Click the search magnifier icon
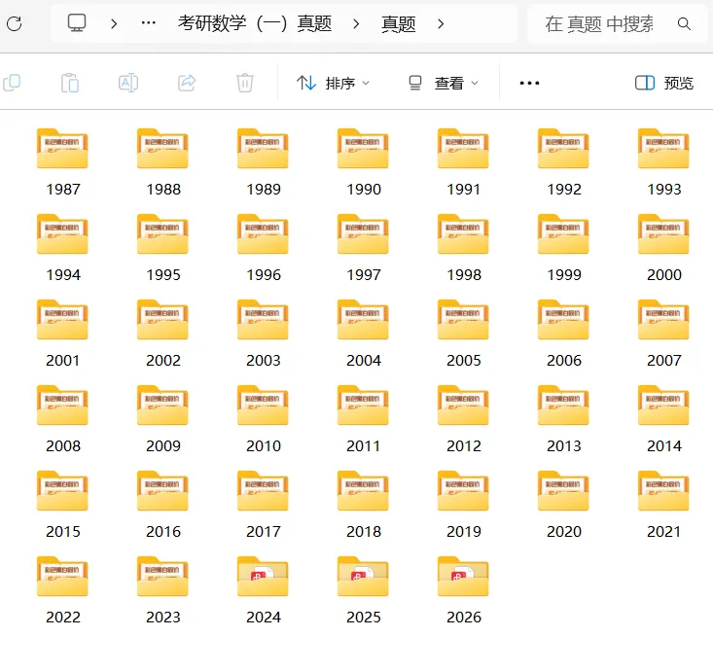Screen dimensions: 713x672 pos(684,23)
